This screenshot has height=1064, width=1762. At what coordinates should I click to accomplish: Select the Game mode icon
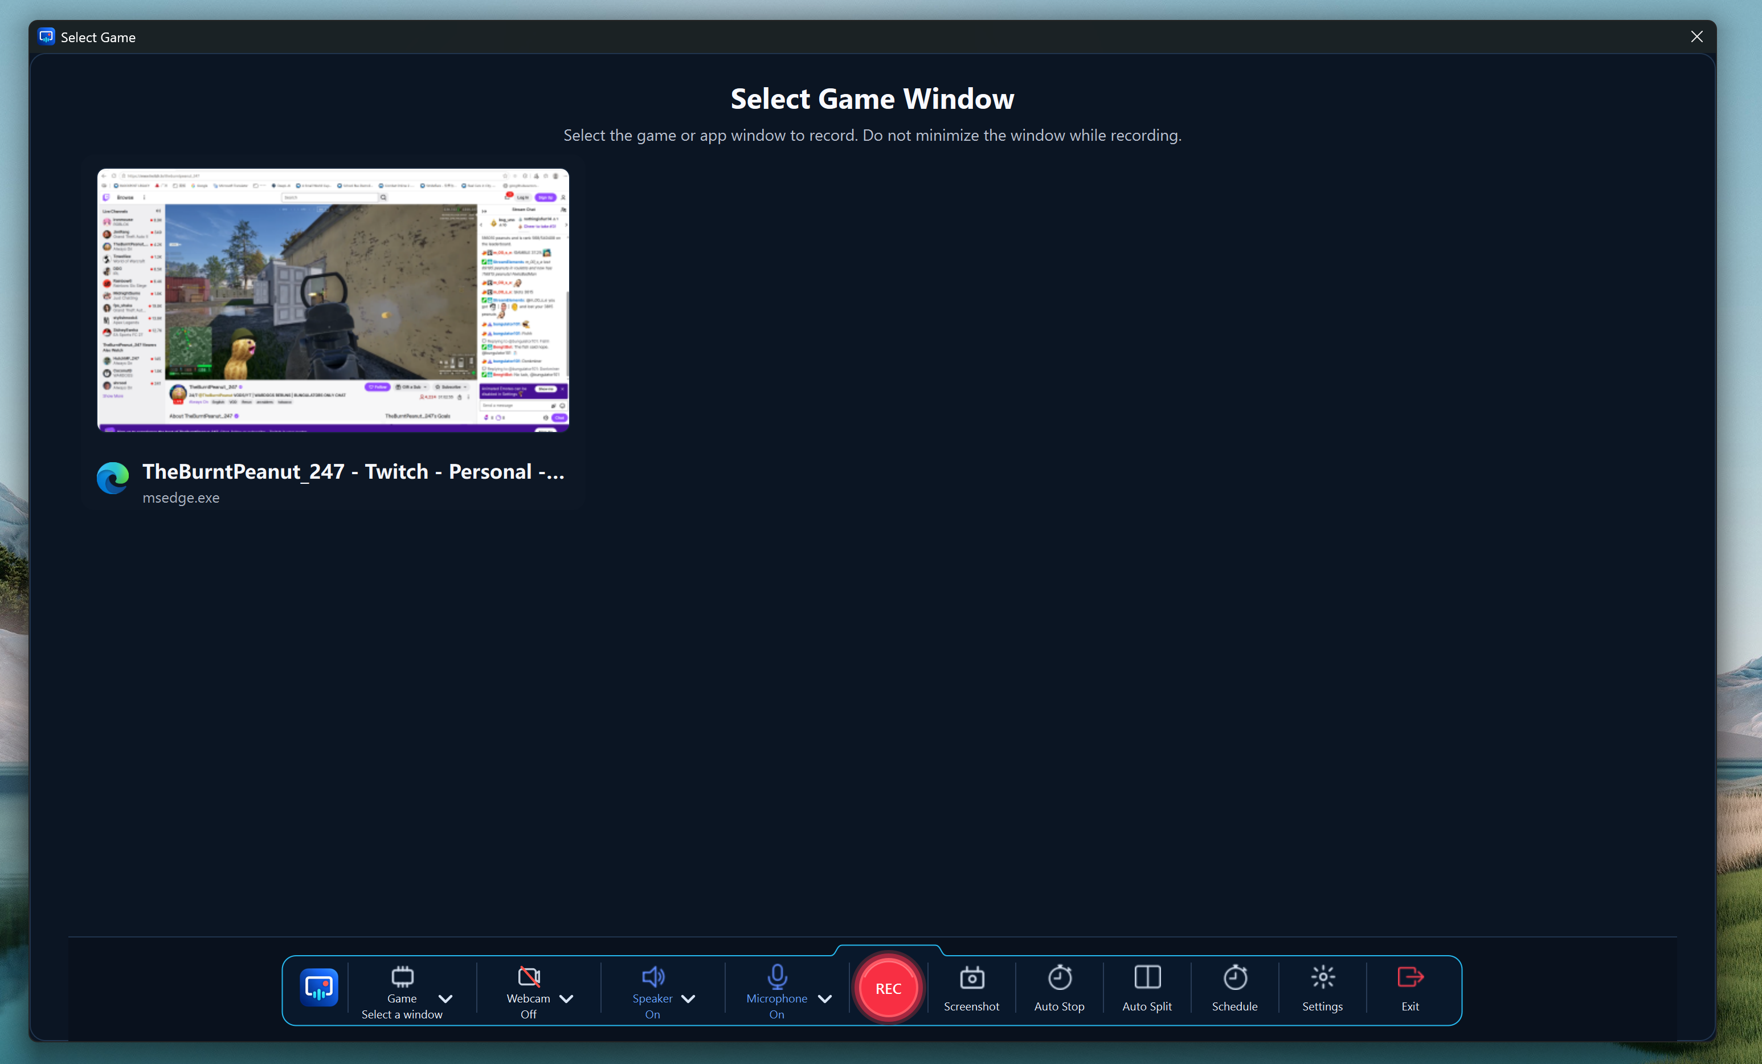402,977
